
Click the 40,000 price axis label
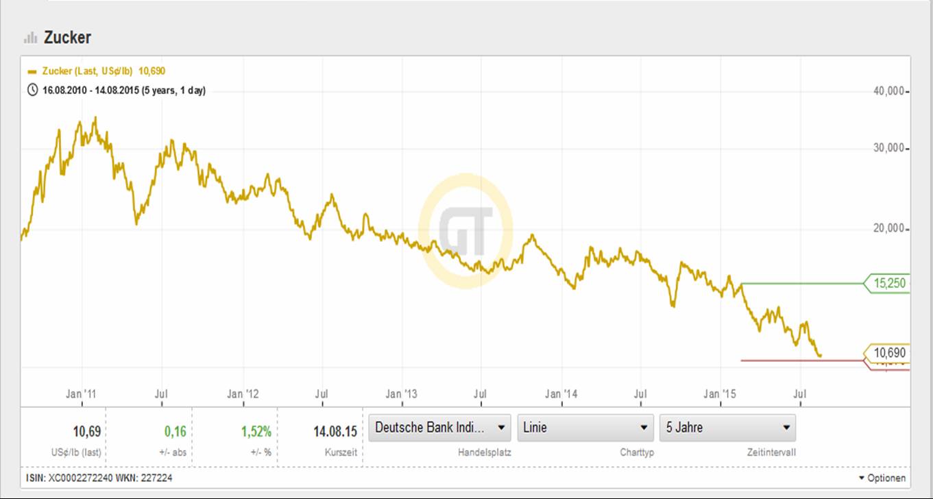pyautogui.click(x=888, y=91)
